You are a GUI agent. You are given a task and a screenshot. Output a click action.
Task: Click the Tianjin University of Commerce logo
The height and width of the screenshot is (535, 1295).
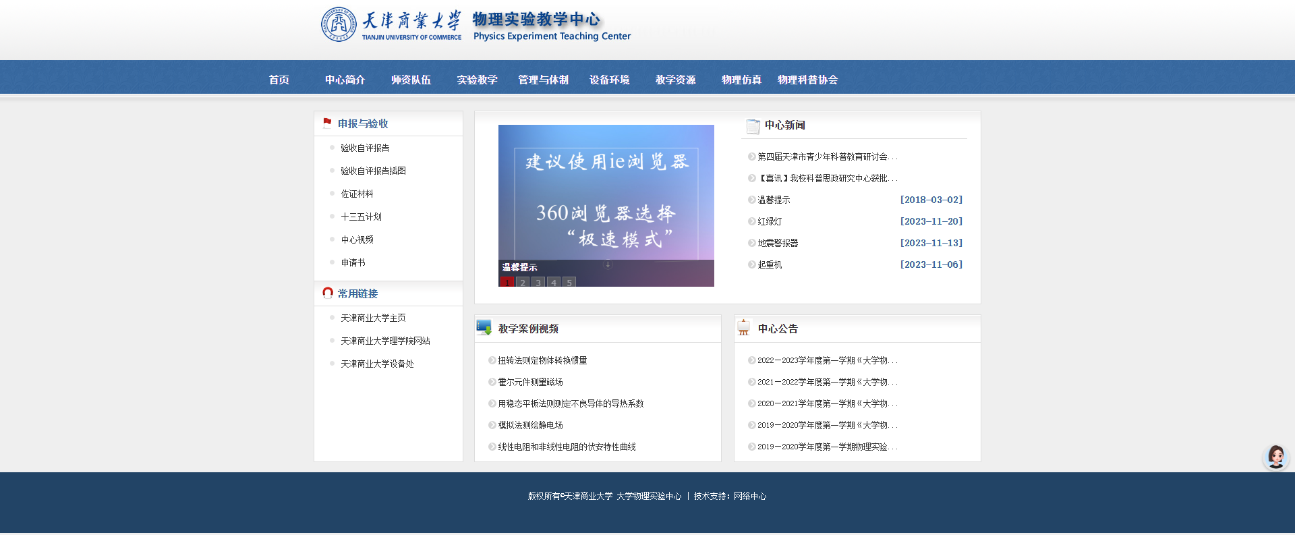pos(391,25)
